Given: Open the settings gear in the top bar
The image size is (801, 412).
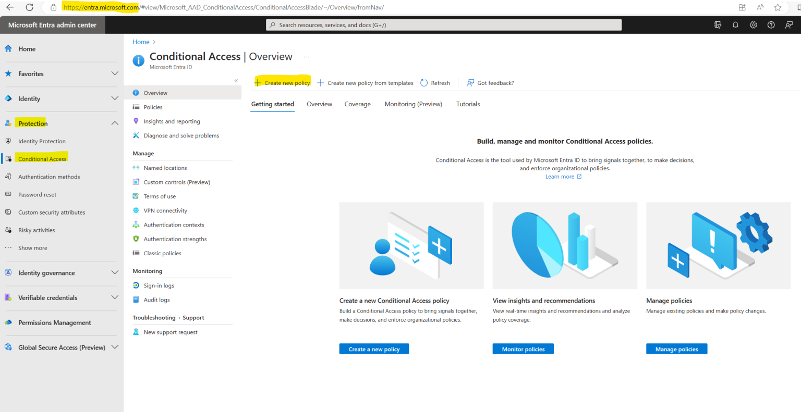Looking at the screenshot, I should coord(753,24).
